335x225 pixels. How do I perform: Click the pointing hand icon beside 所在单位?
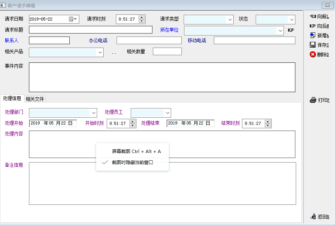pos(291,30)
